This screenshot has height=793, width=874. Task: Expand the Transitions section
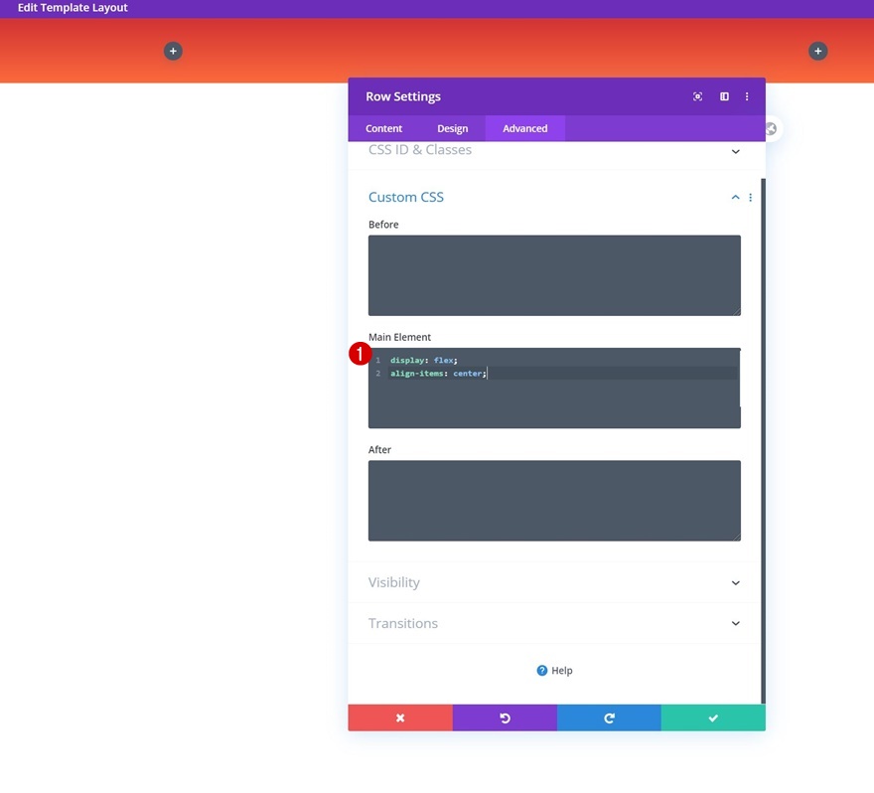[x=554, y=623]
